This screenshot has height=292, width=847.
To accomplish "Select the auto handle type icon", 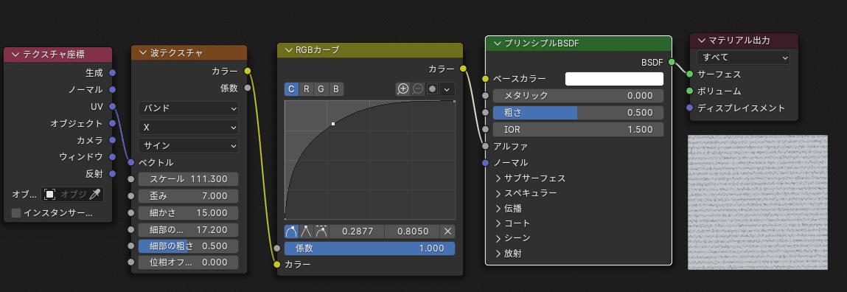I will click(291, 232).
